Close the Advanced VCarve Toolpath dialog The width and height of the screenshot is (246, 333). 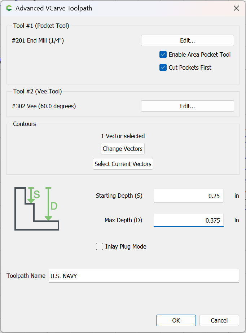tap(236, 8)
